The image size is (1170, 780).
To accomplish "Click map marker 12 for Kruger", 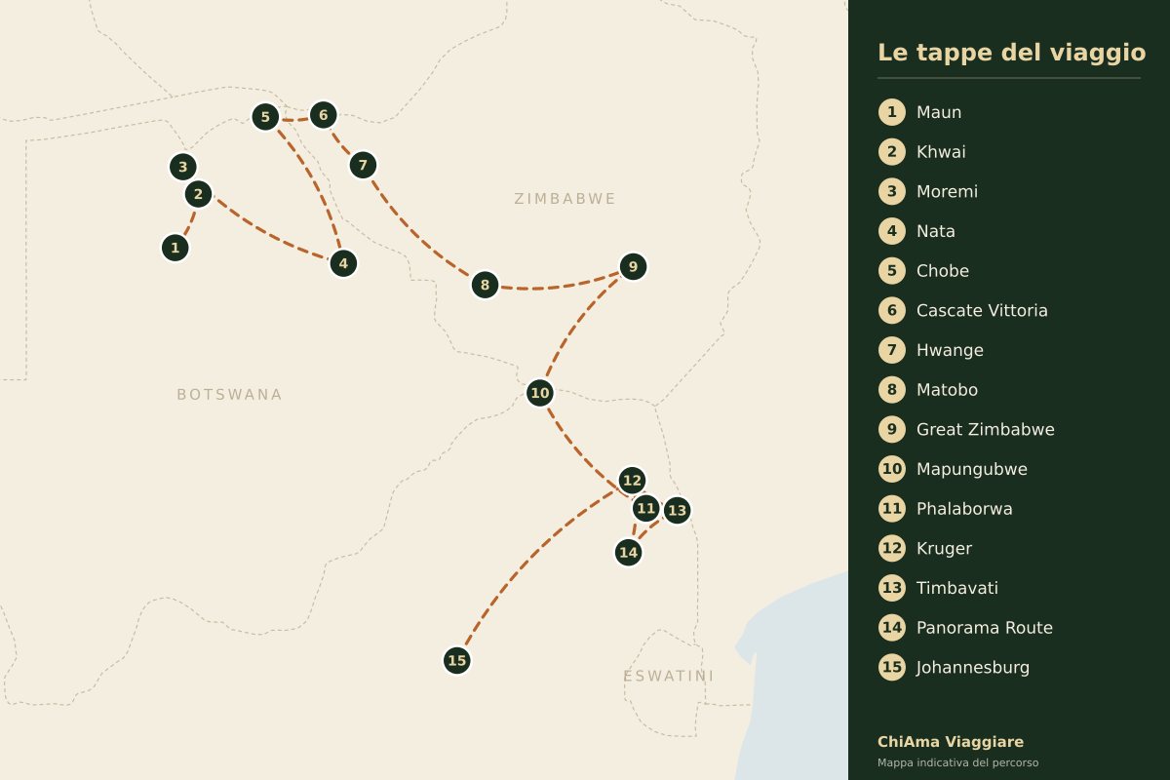I will pos(632,480).
